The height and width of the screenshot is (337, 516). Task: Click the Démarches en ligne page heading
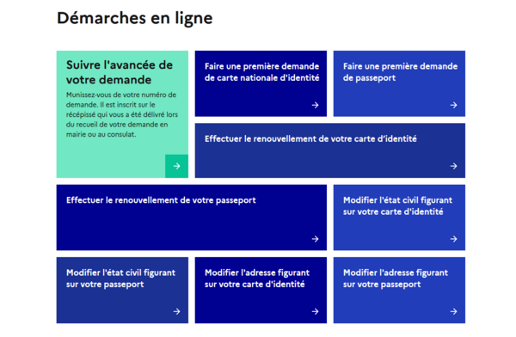(x=135, y=18)
